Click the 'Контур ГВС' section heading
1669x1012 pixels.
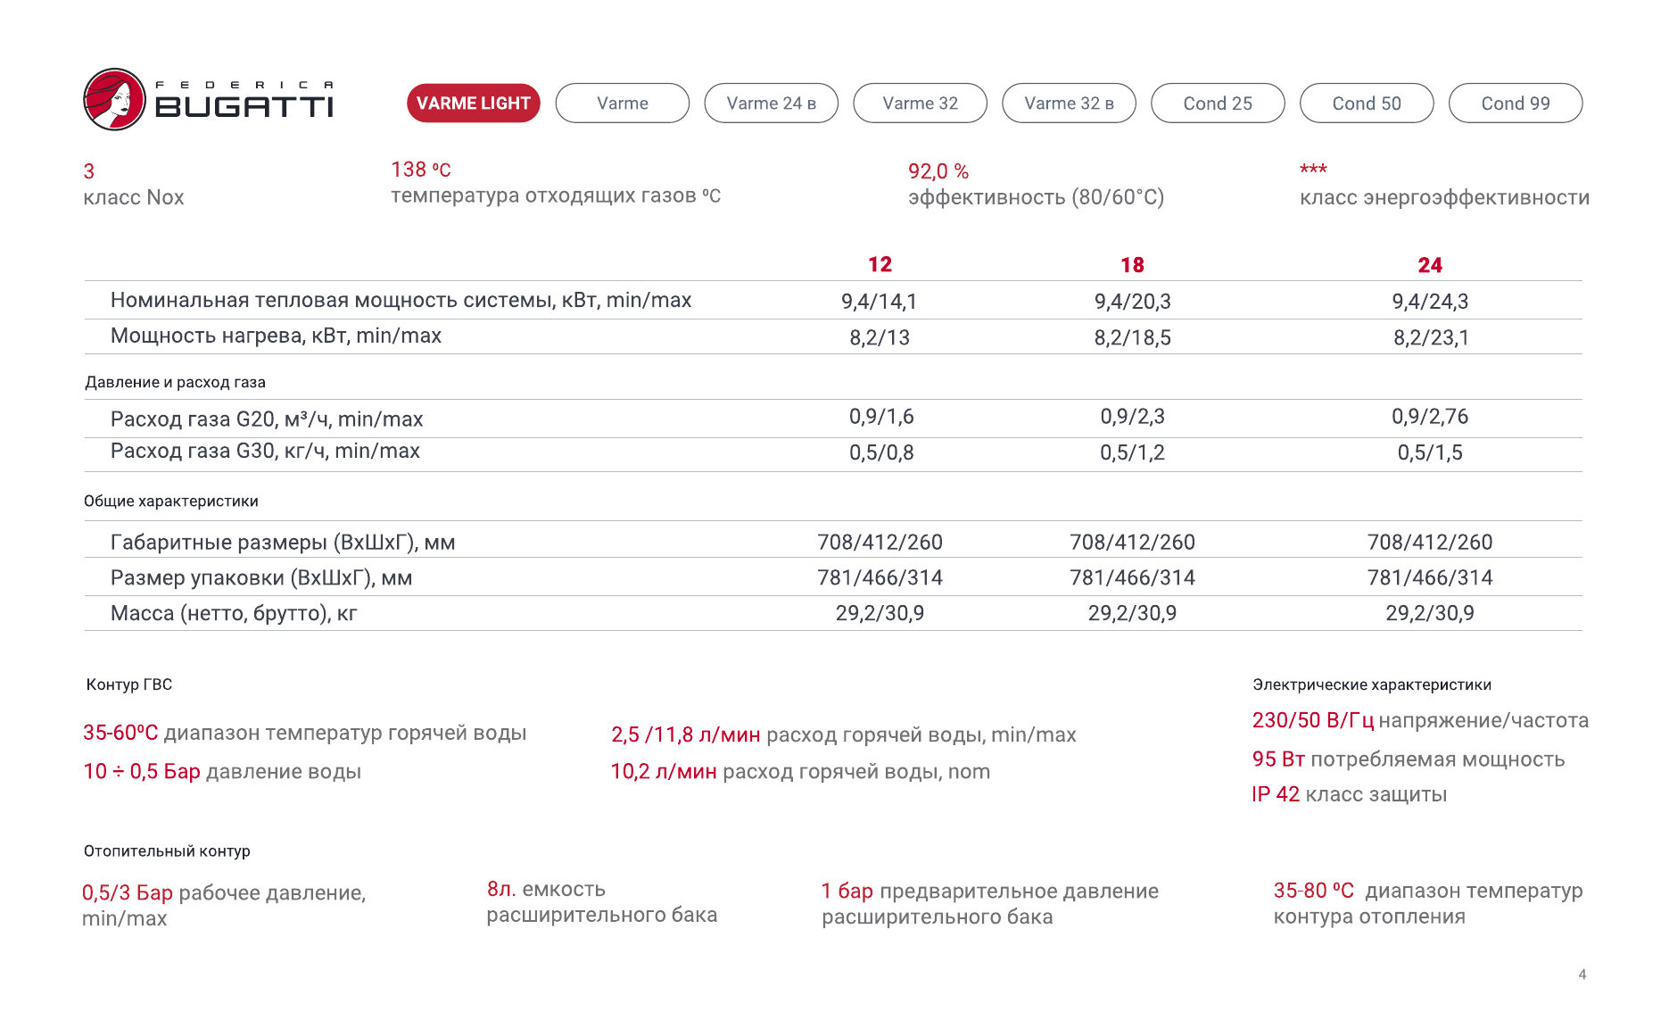[129, 684]
